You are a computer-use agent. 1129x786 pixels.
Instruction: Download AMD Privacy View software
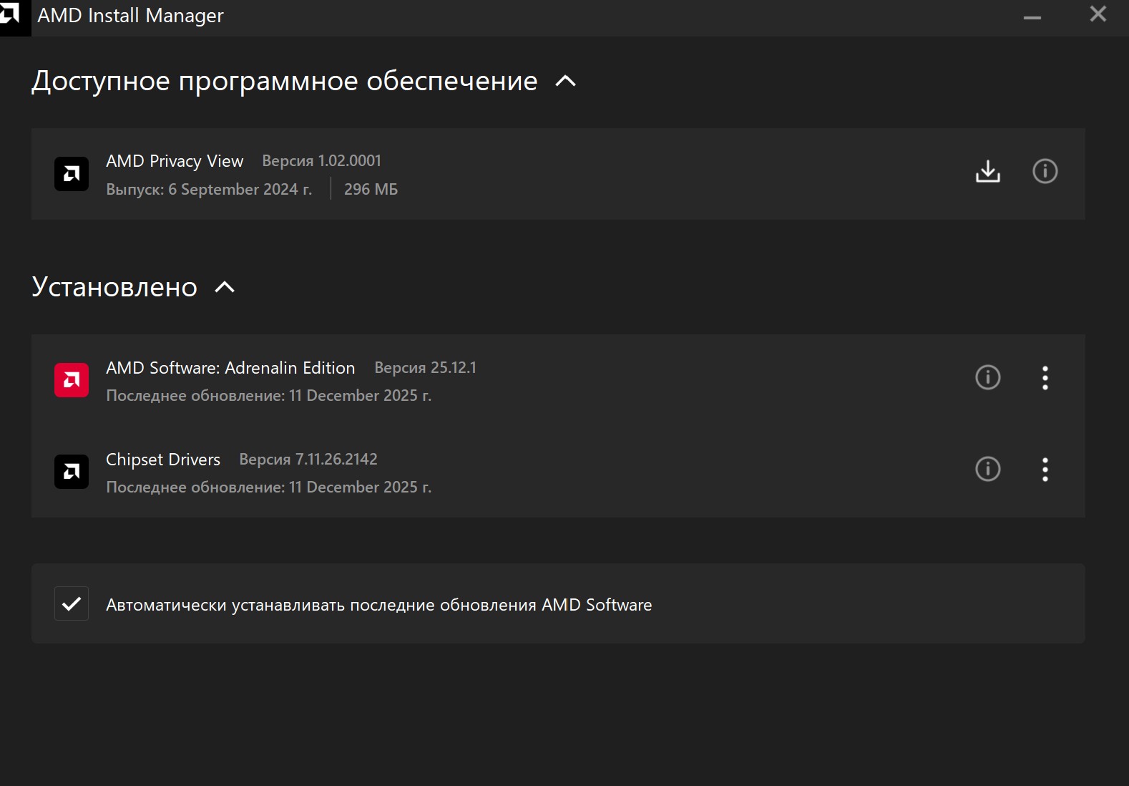coord(988,171)
